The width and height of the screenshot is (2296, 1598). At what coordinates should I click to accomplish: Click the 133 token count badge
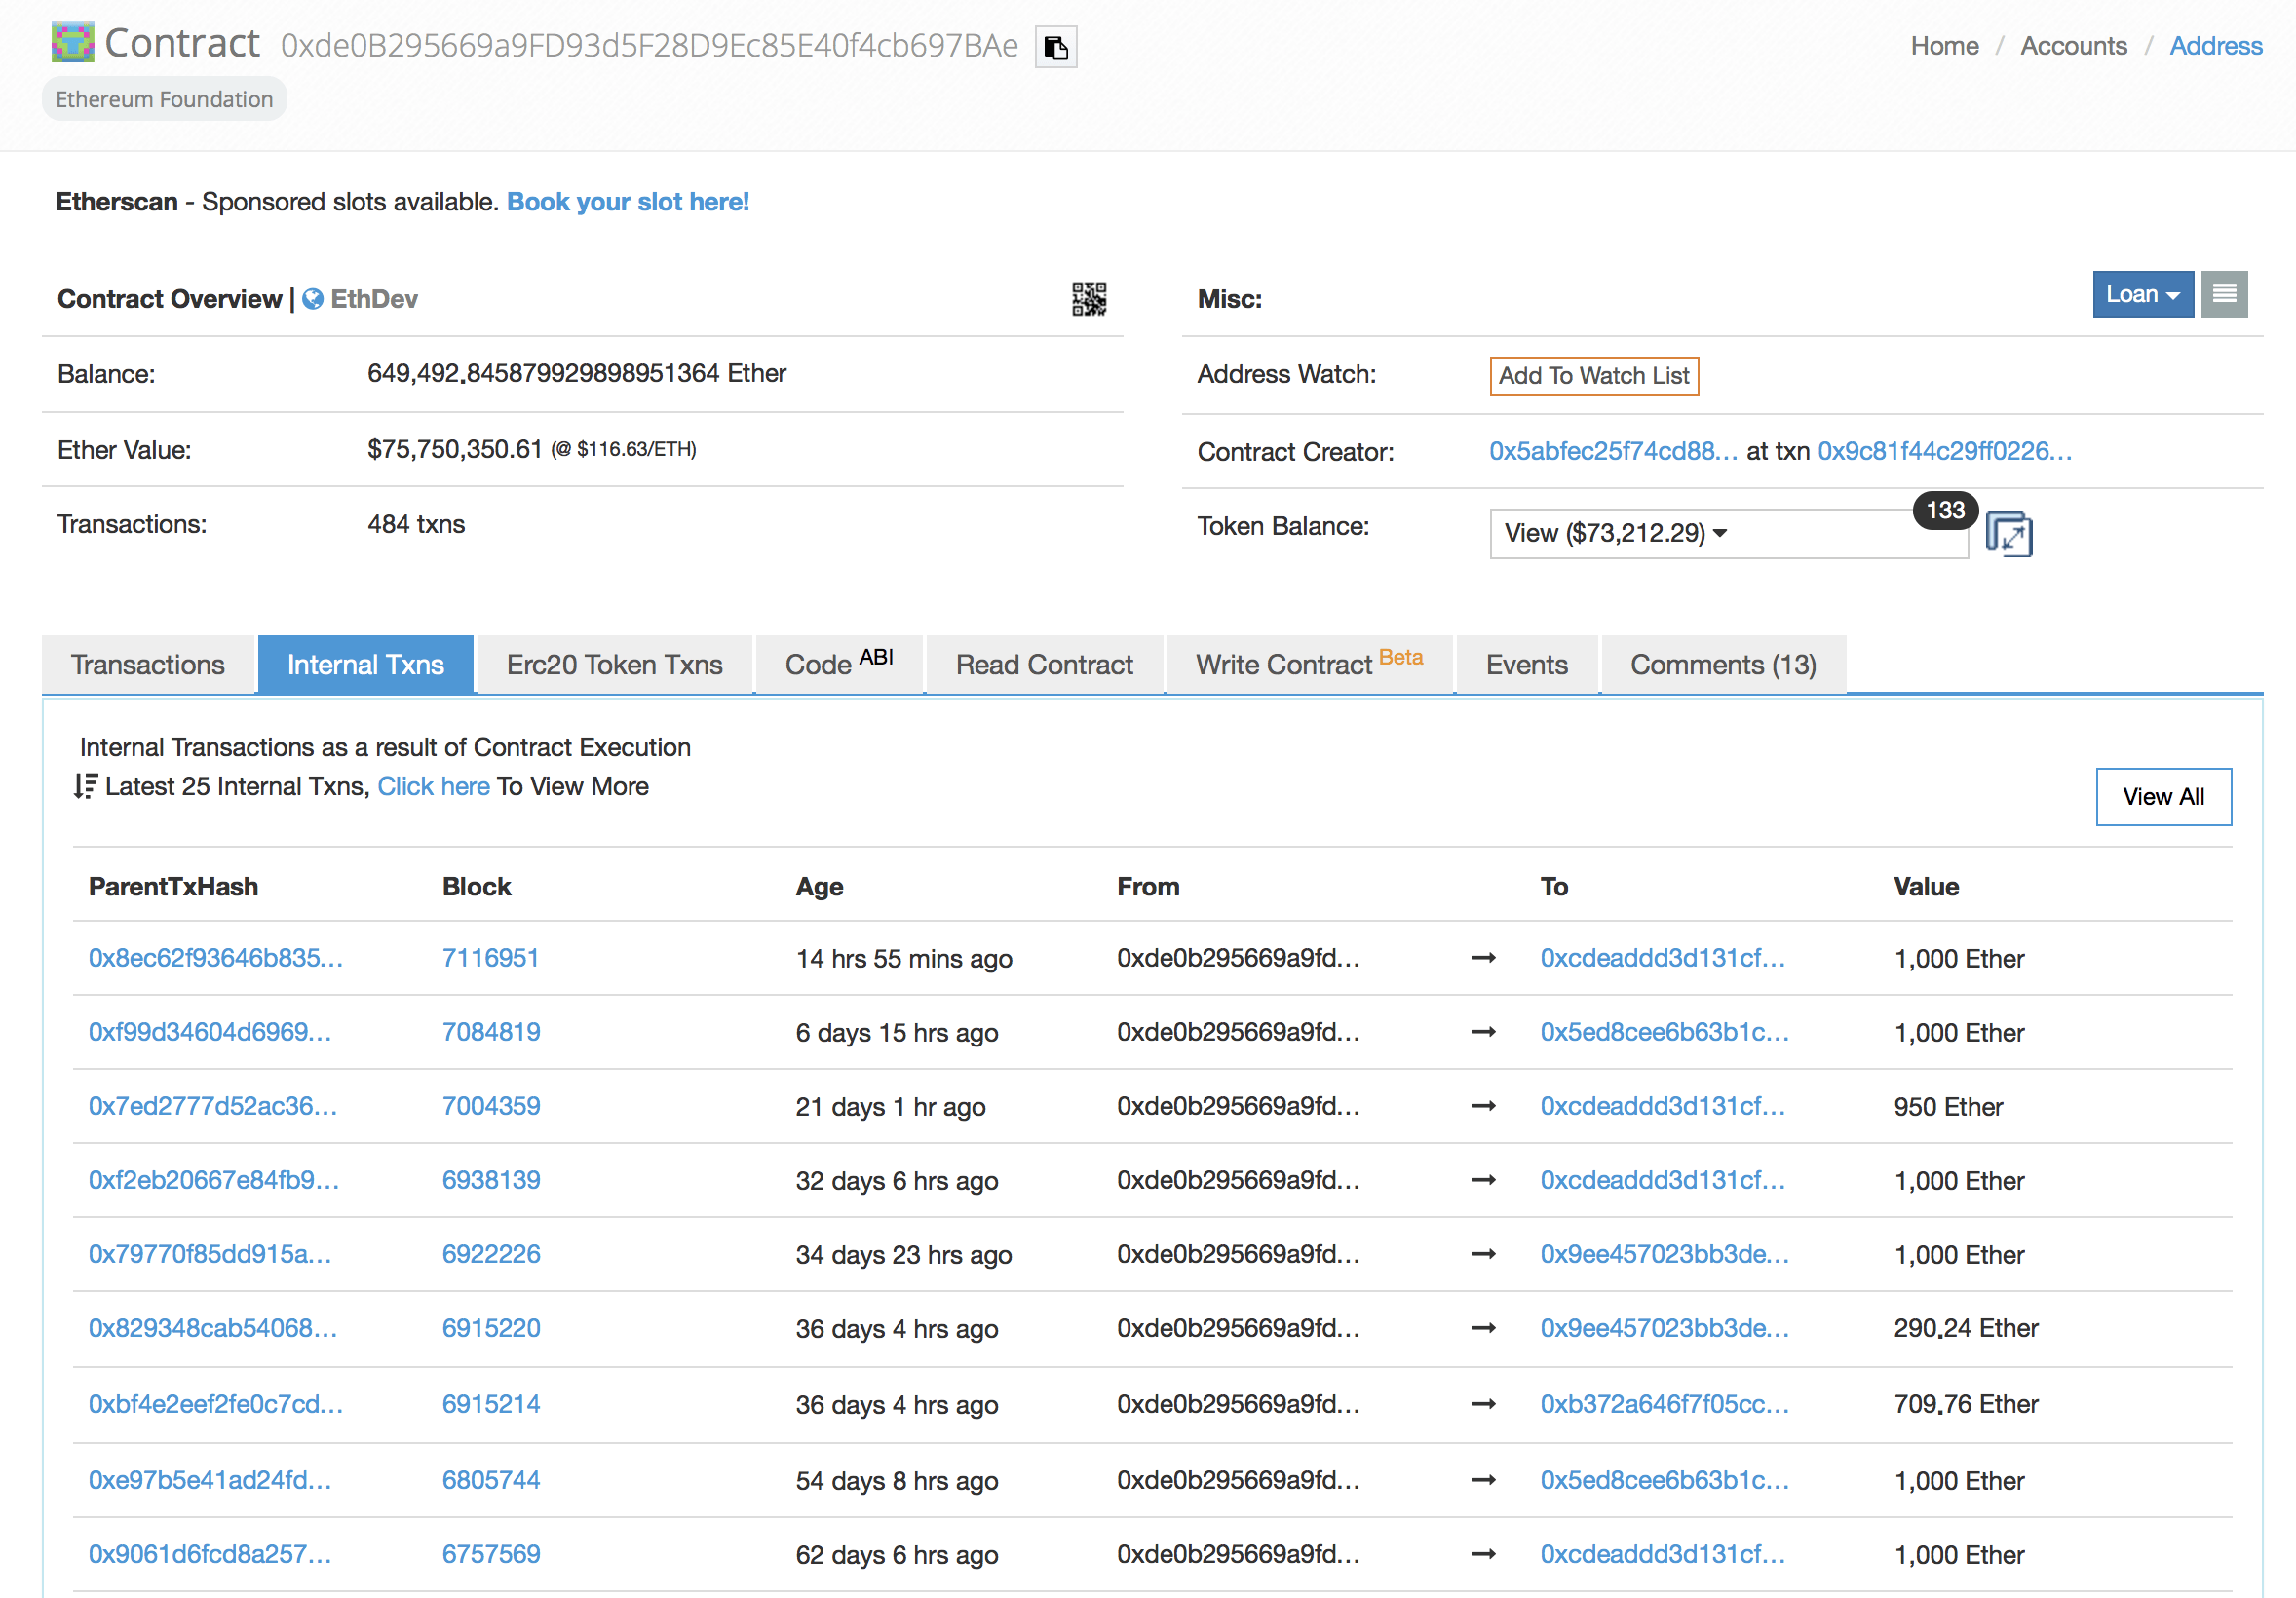pos(1945,510)
